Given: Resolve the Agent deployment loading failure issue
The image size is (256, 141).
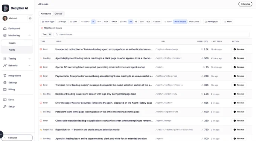Looking at the screenshot, I should tap(239, 58).
